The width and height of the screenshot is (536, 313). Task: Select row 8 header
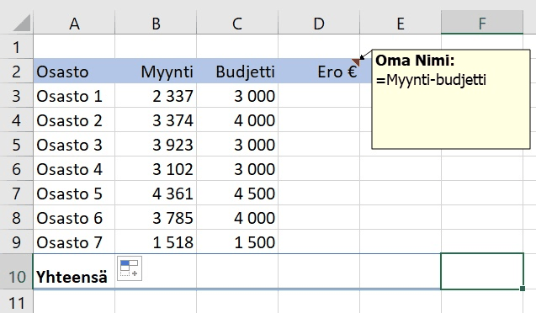(x=17, y=218)
